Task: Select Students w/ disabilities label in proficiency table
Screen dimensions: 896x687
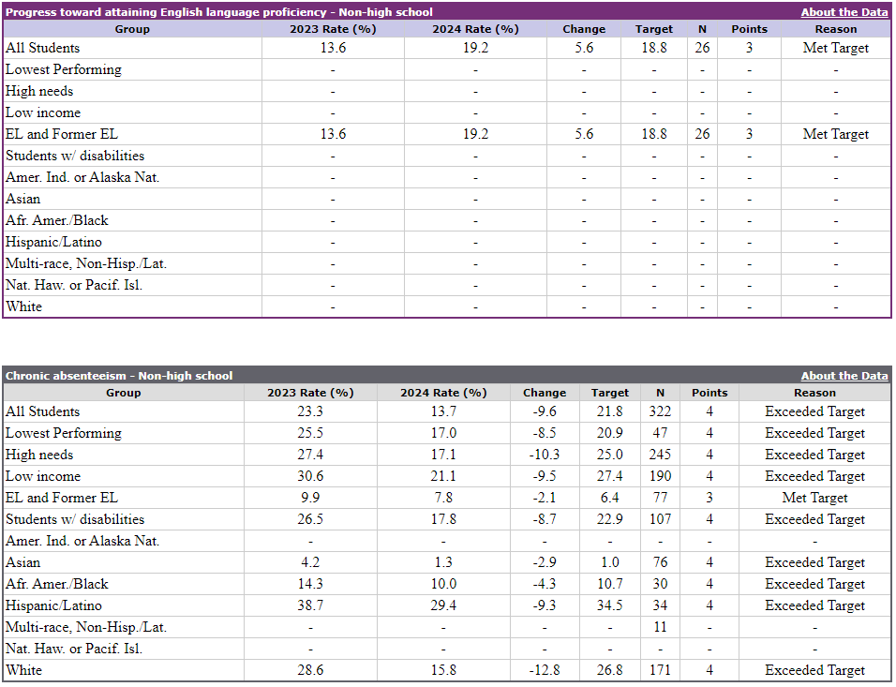Action: click(x=75, y=156)
